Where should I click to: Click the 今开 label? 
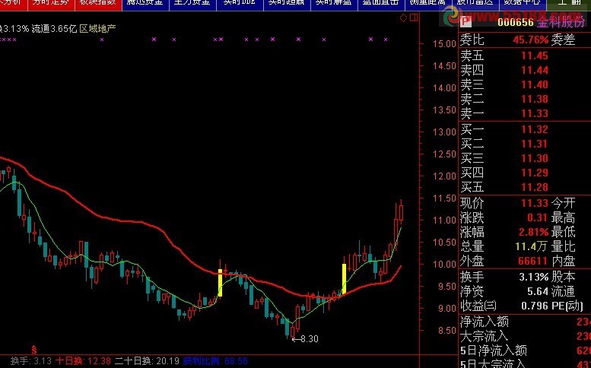pos(564,204)
